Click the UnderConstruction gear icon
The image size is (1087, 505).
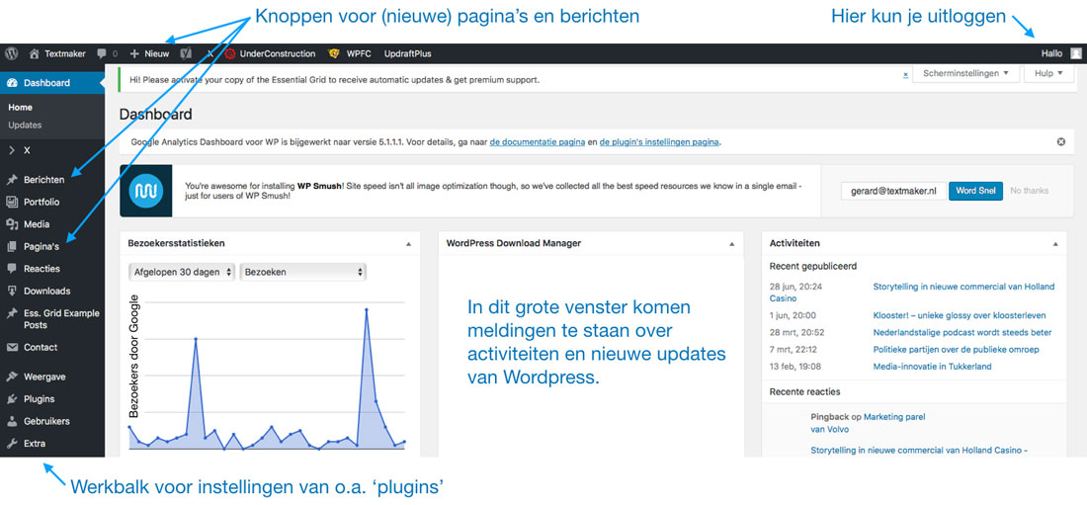[x=230, y=53]
